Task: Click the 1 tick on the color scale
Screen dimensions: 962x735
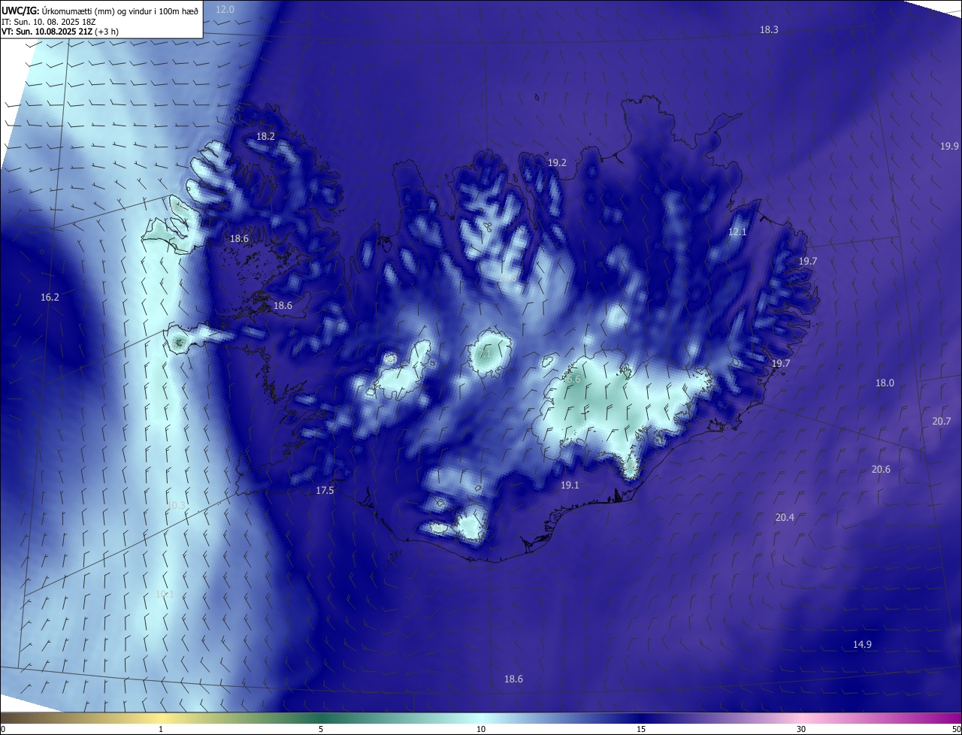Action: (161, 729)
